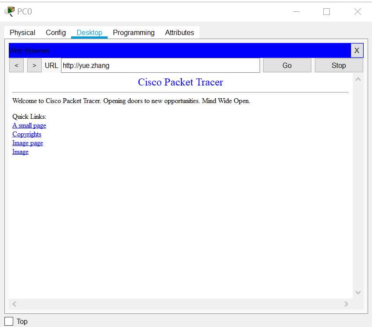This screenshot has height=327, width=372.
Task: Click the 'Welcome to Cisco Packet Tracer' sentence
Action: (x=131, y=101)
